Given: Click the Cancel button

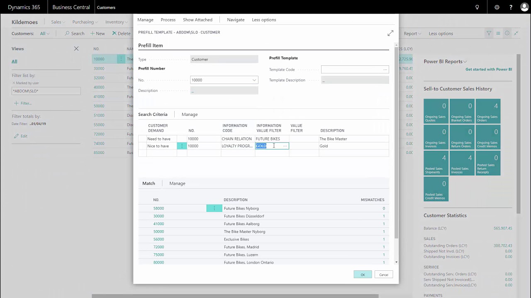Looking at the screenshot, I should (x=384, y=274).
